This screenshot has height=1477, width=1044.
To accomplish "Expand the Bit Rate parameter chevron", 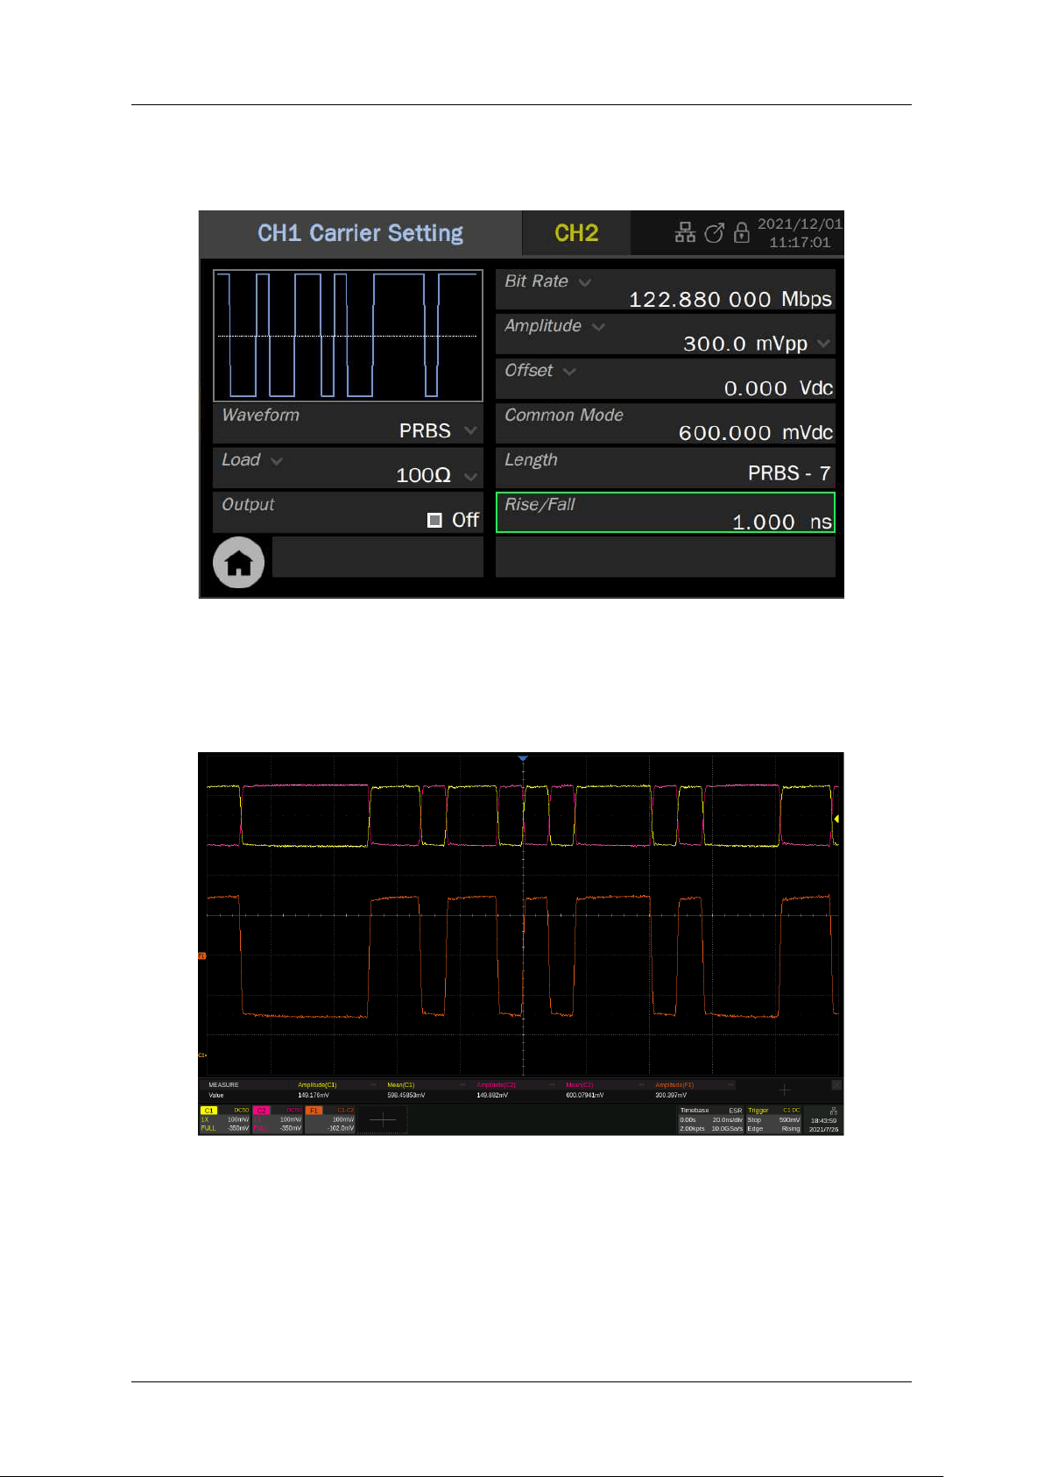I will 584,282.
